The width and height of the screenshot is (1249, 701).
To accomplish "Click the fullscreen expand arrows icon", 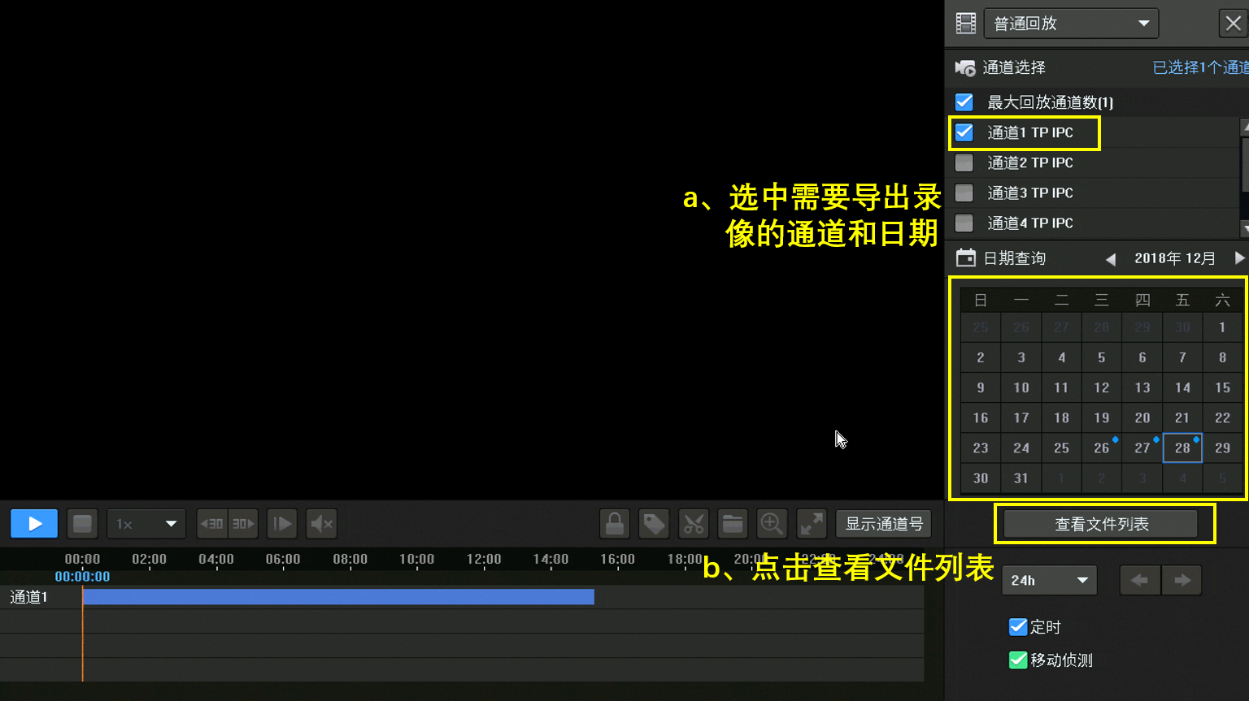I will [812, 524].
